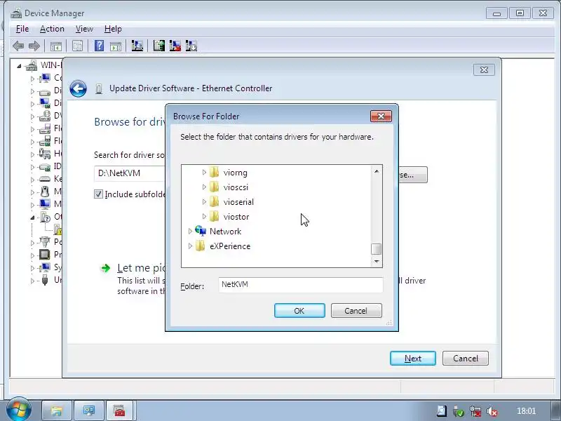Image resolution: width=561 pixels, height=421 pixels.
Task: Expand the viostor folder node
Action: click(204, 216)
